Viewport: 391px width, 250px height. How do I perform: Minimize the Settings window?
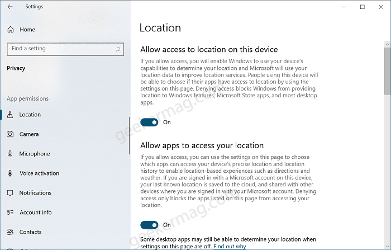[x=344, y=7]
